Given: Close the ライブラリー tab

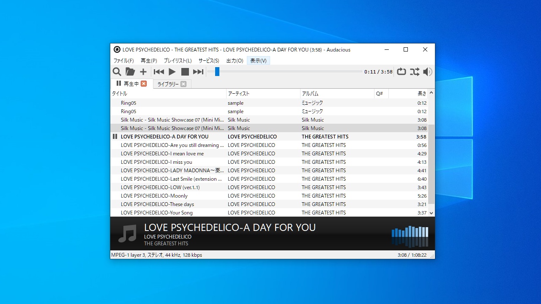Looking at the screenshot, I should pyautogui.click(x=183, y=84).
